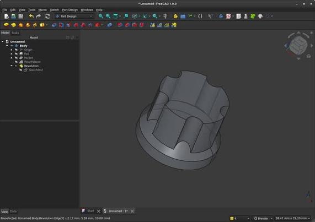Select the Additive Loft tool
The height and width of the screenshot is (222, 315).
[20, 25]
